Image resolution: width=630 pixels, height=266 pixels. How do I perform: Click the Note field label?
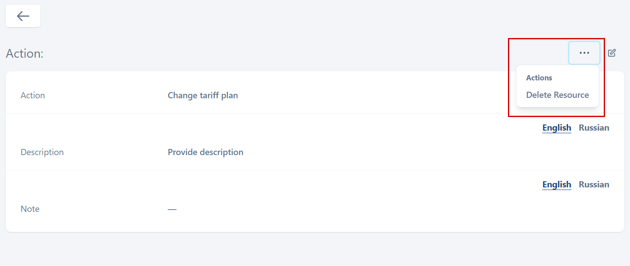pyautogui.click(x=30, y=209)
